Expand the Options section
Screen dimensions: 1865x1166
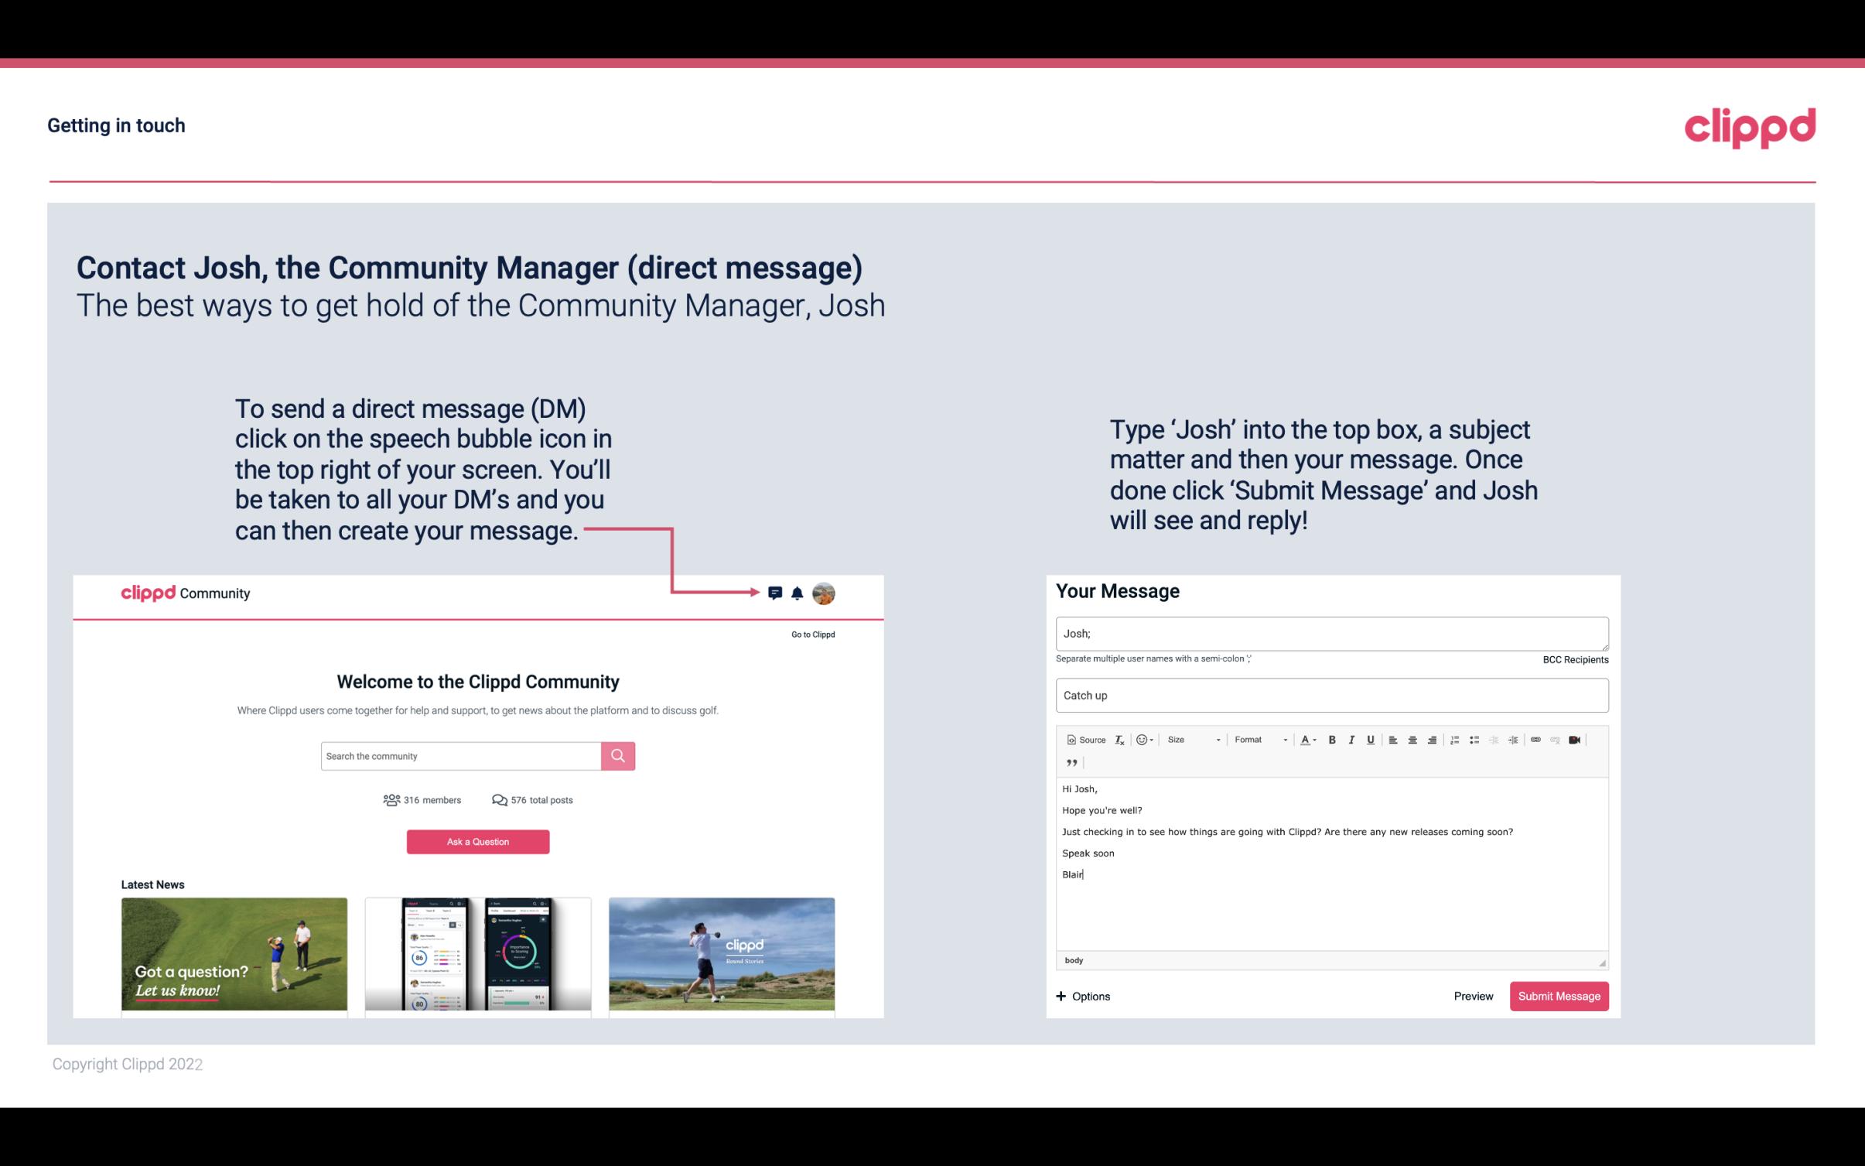coord(1084,996)
